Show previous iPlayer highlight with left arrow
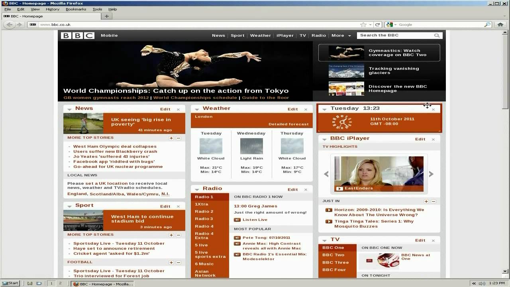 [326, 174]
